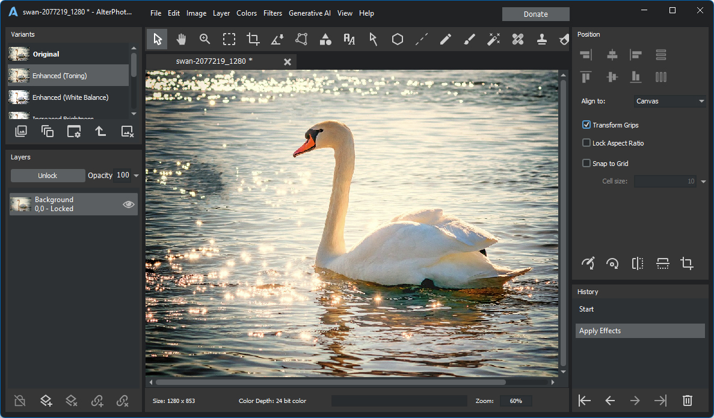
Task: Enable Snap to Grid checkbox
Action: coord(586,164)
